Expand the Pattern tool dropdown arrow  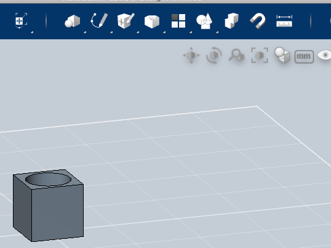191,33
